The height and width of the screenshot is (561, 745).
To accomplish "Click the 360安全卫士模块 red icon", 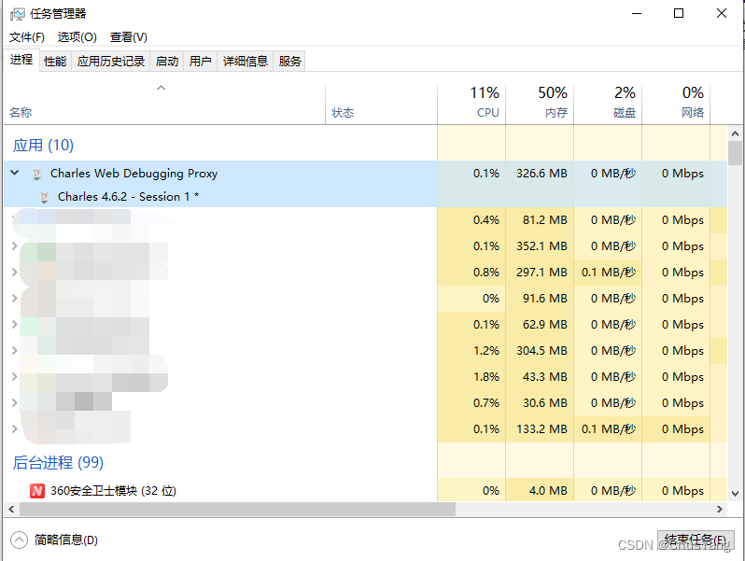I will click(x=37, y=491).
